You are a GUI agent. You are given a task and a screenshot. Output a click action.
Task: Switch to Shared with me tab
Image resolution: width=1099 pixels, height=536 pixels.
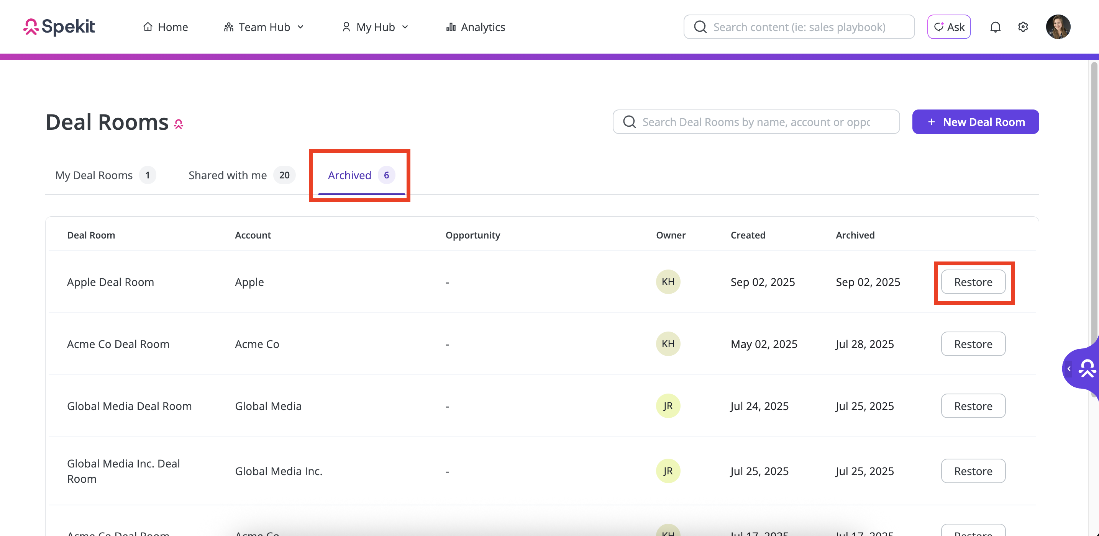coord(241,175)
